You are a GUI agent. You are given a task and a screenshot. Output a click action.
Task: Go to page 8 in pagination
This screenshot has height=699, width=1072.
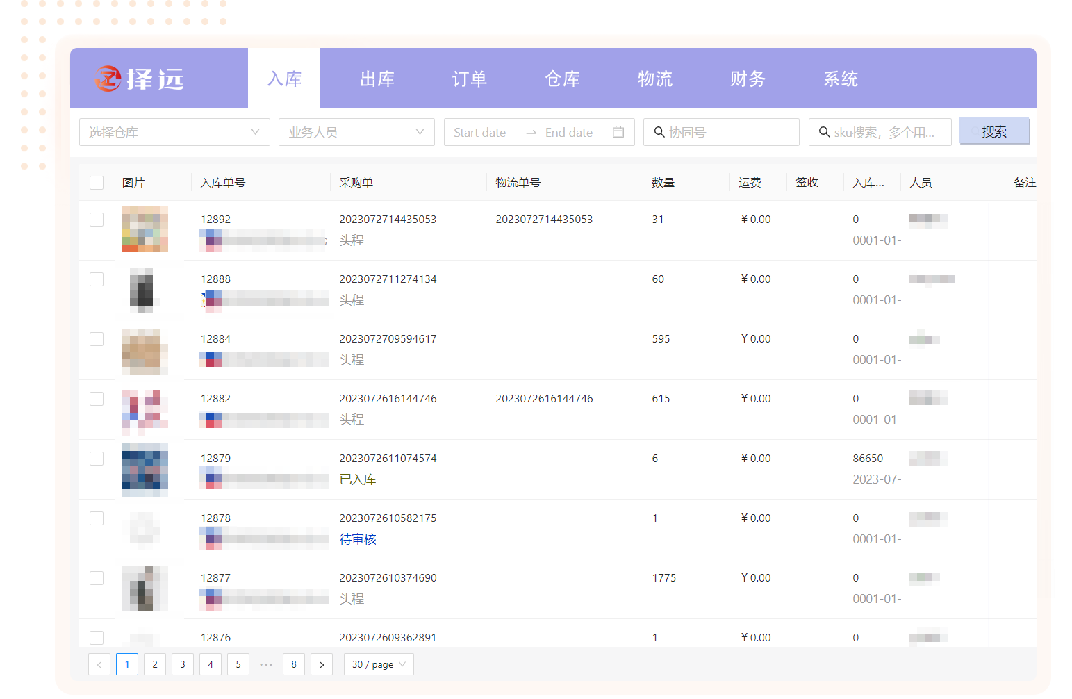(294, 664)
